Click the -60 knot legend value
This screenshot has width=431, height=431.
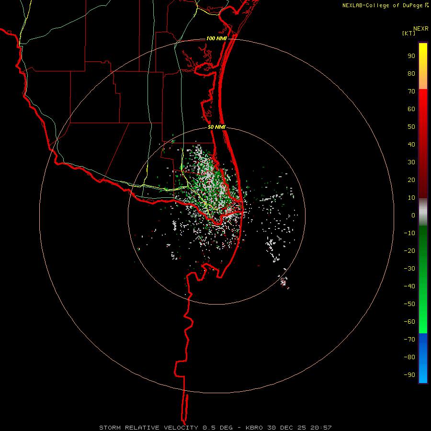(409, 322)
